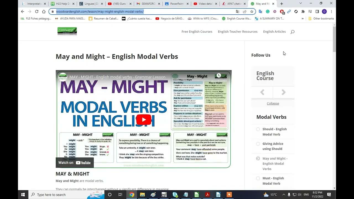Open Chrome three-dot menu
Viewport: 354px width, 199px height.
[331, 12]
